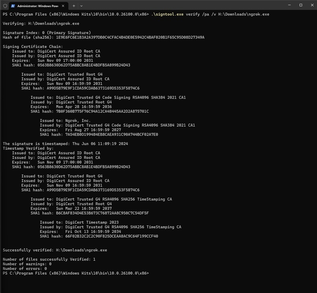Select the Administrator: Windows PowerShell tab
The image size is (317, 293).
(x=37, y=5)
